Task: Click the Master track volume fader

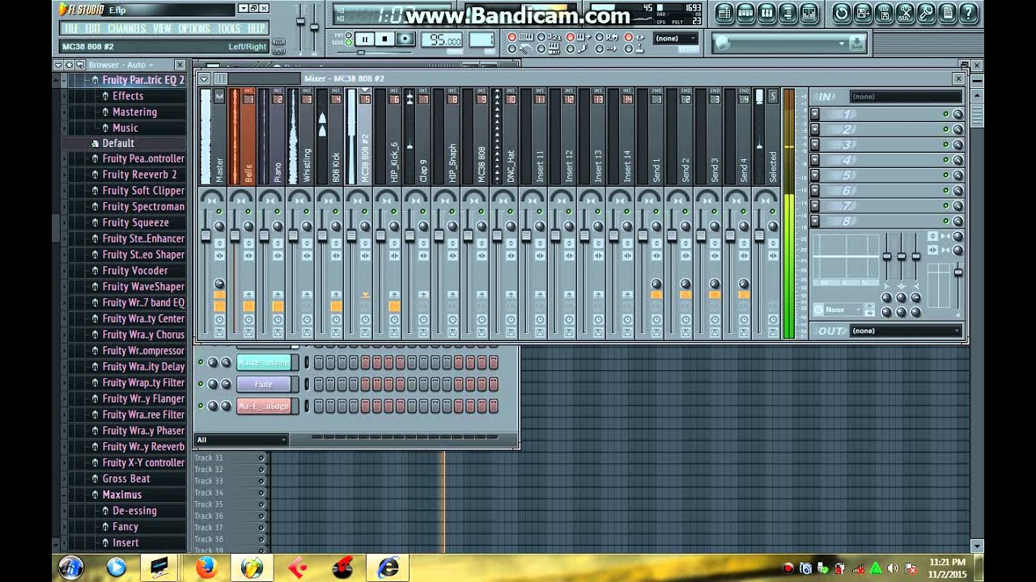Action: (x=206, y=235)
